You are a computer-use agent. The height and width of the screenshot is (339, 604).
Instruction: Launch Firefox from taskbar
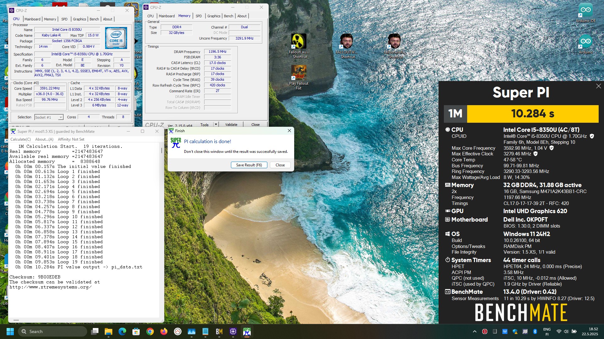pyautogui.click(x=164, y=331)
